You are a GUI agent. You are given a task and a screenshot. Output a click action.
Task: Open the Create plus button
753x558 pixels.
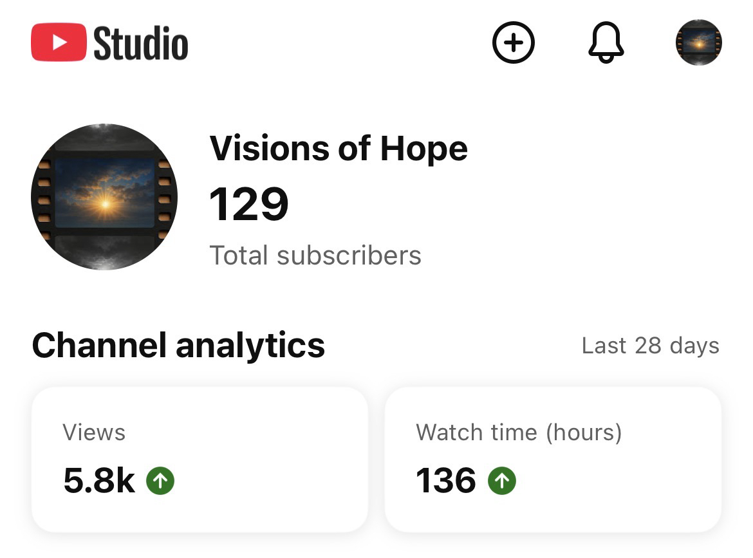[x=513, y=42]
